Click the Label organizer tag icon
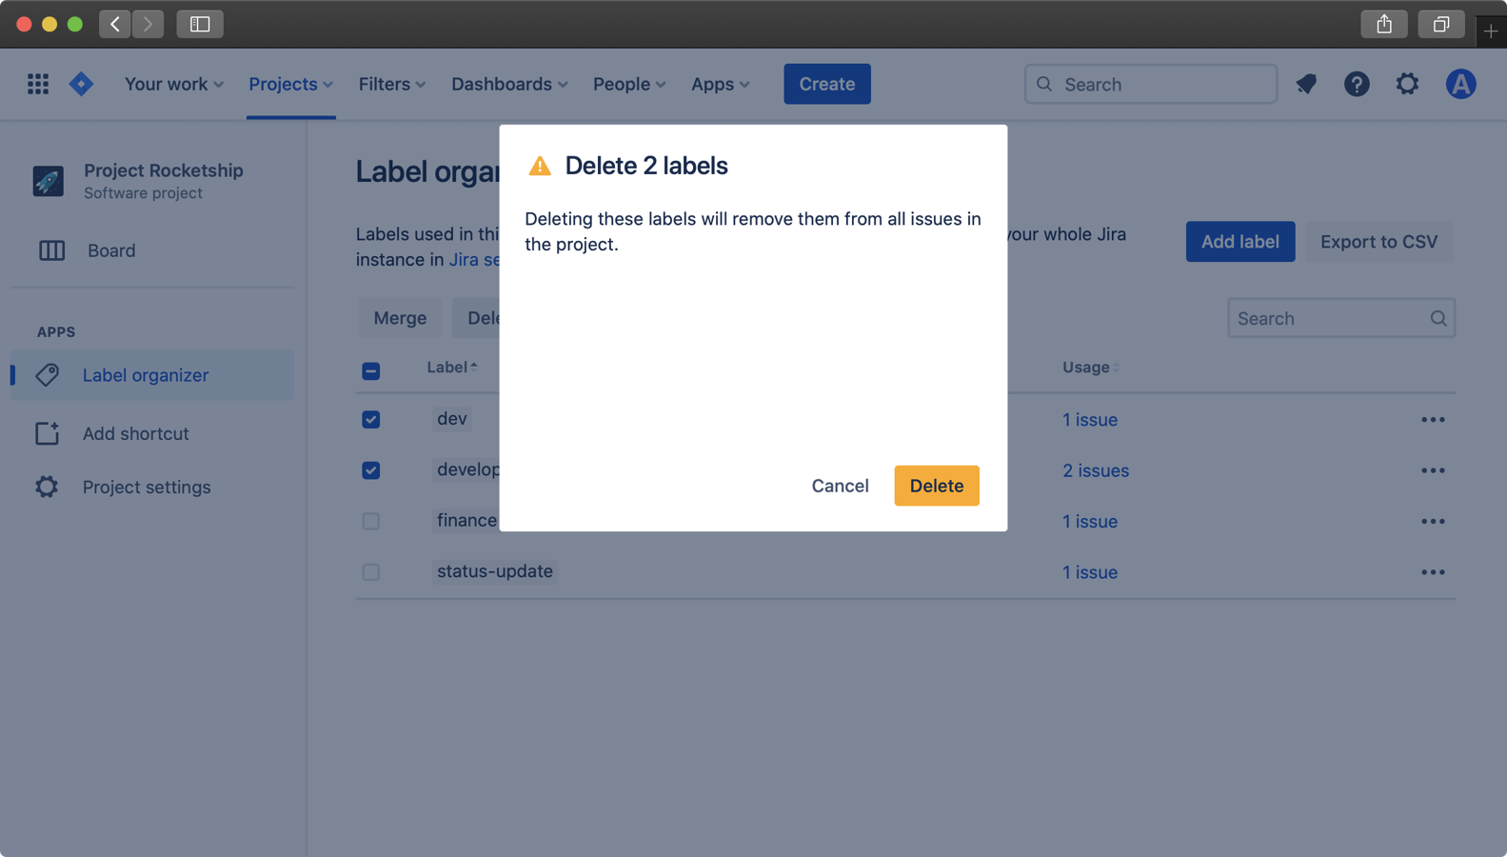1507x857 pixels. [x=47, y=375]
